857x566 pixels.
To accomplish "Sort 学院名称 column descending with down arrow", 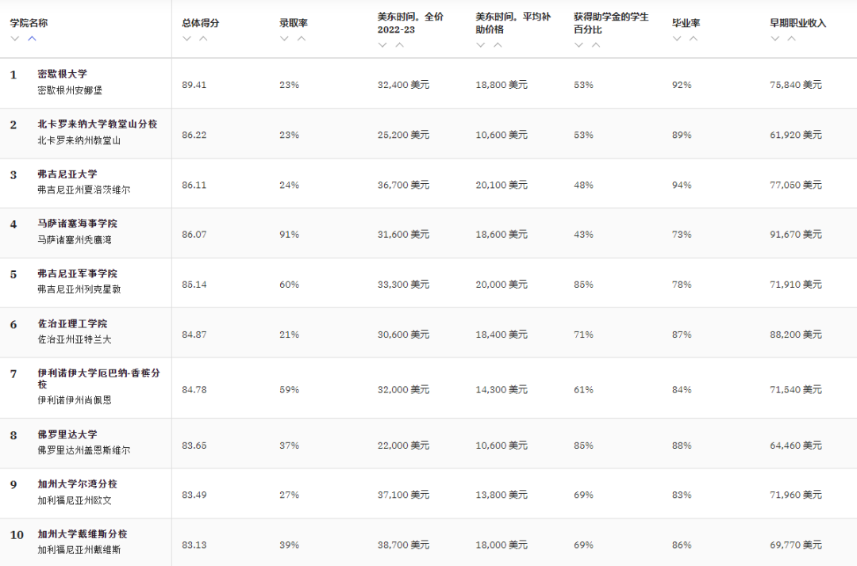I will click(x=14, y=38).
